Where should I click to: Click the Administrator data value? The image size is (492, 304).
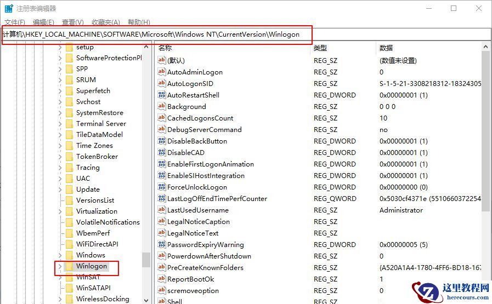coord(401,210)
